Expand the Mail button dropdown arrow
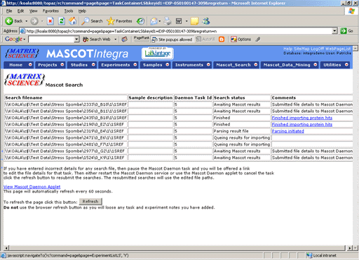Viewport: 359px width, 260px height. point(160,21)
